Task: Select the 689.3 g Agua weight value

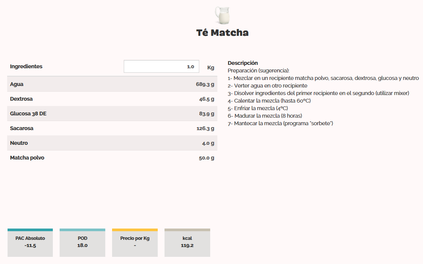Action: point(205,84)
